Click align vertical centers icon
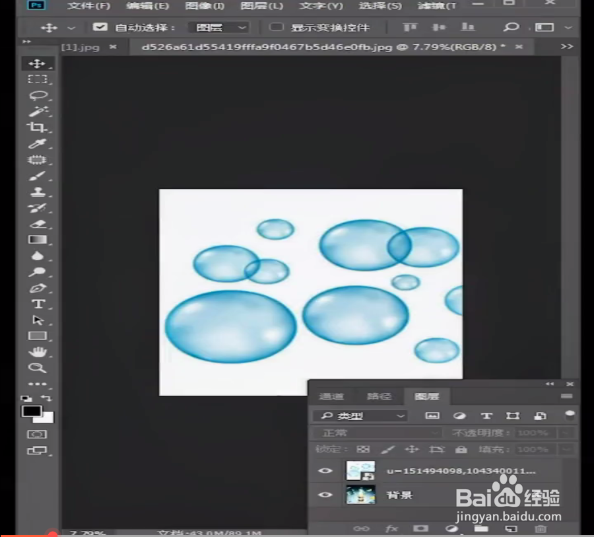This screenshot has height=537, width=594. [x=439, y=27]
